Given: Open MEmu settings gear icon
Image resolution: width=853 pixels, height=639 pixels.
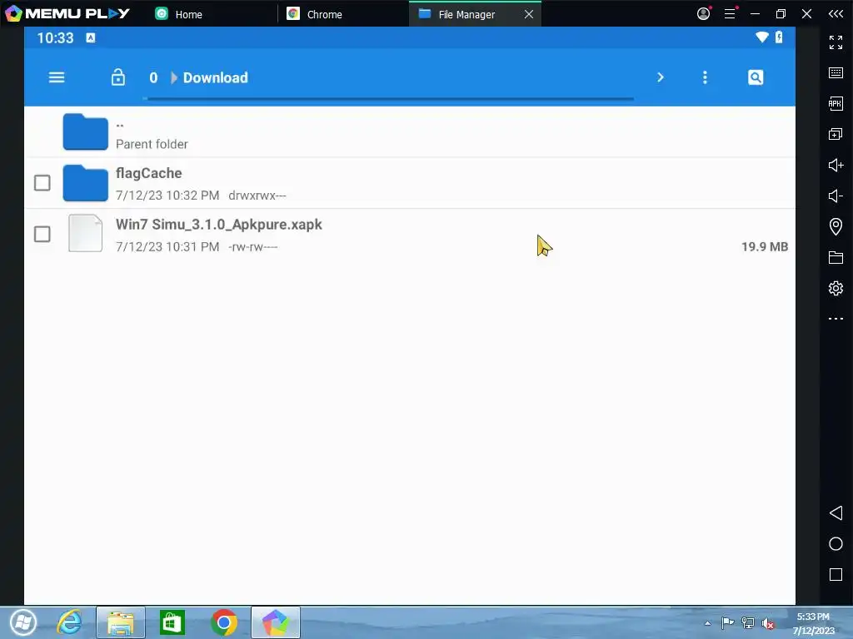Looking at the screenshot, I should 836,288.
